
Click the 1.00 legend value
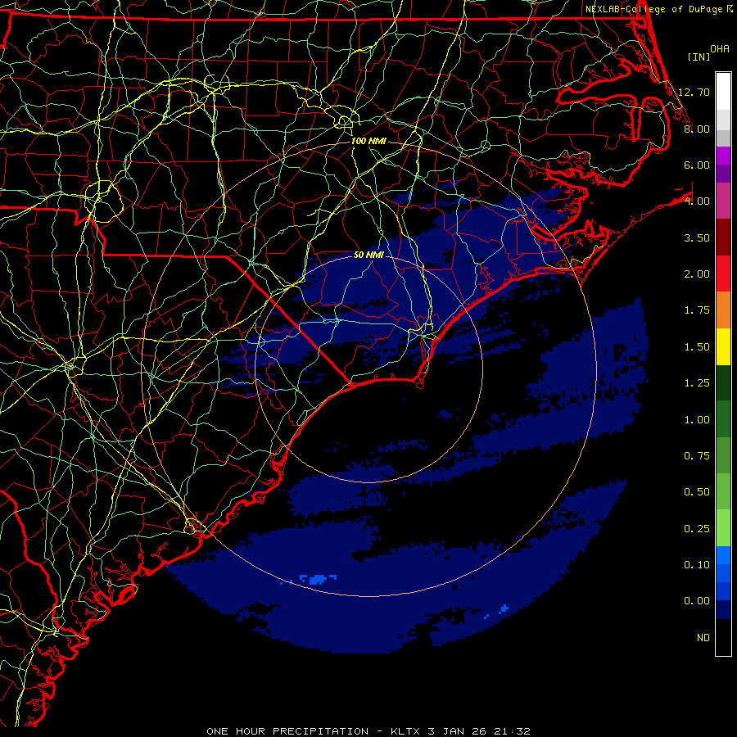[x=697, y=420]
